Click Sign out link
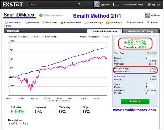 (156, 5)
